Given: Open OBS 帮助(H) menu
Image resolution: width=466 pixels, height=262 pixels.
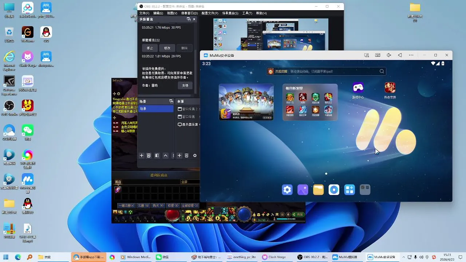Looking at the screenshot, I should [x=261, y=13].
